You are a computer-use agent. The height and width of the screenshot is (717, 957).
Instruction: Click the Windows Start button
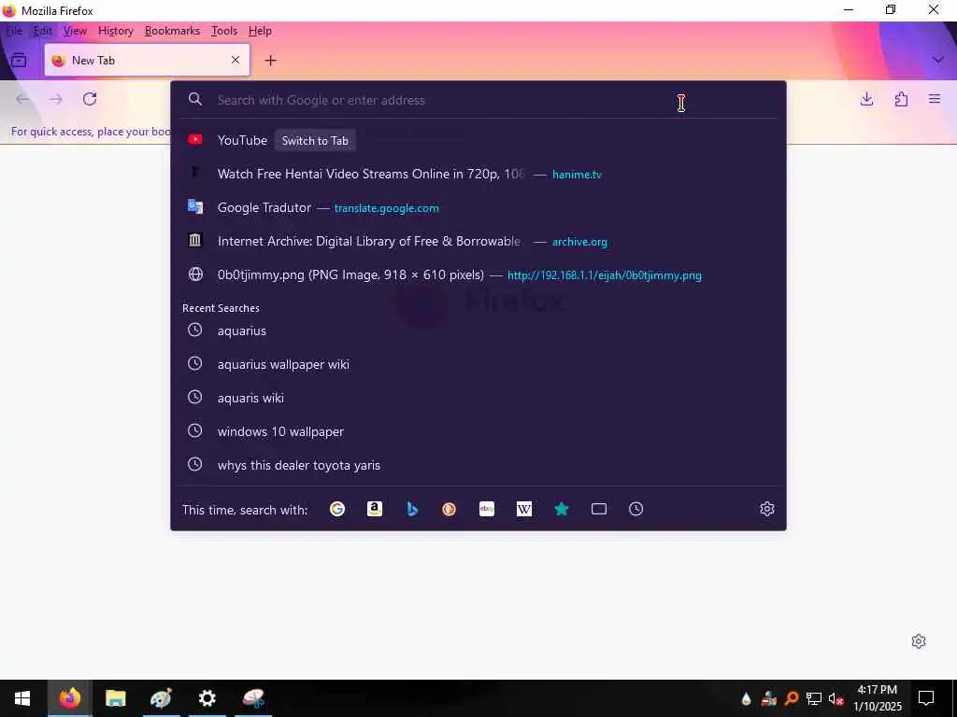(22, 698)
